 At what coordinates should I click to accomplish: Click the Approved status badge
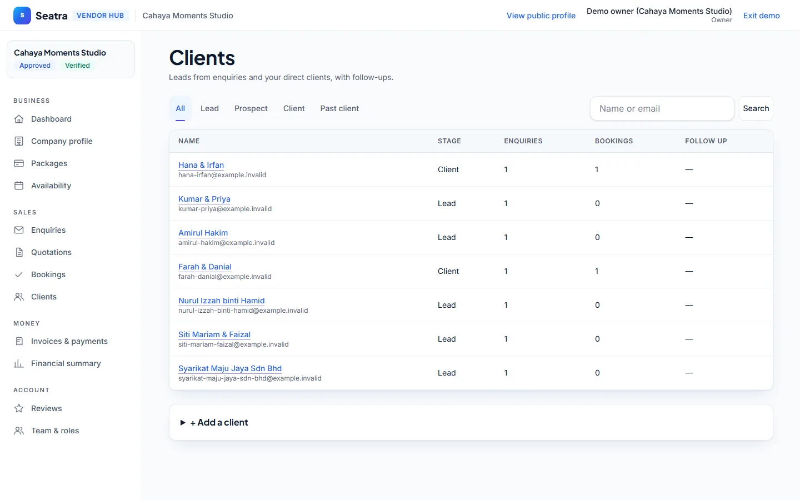point(35,66)
